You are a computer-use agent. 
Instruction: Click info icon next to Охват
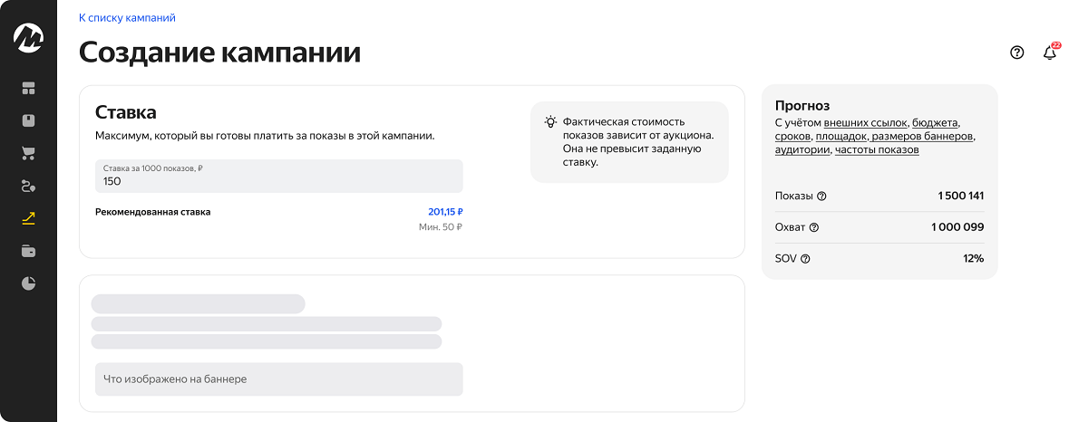(813, 227)
